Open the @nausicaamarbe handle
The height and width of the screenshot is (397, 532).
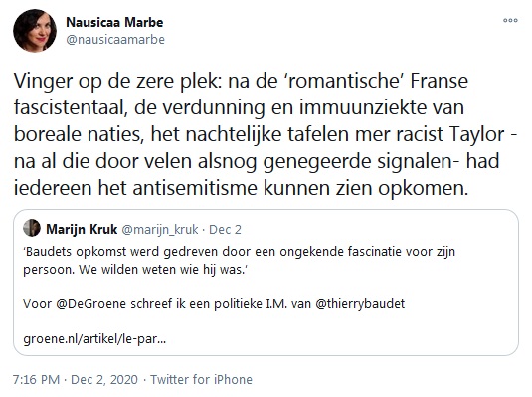pyautogui.click(x=115, y=40)
